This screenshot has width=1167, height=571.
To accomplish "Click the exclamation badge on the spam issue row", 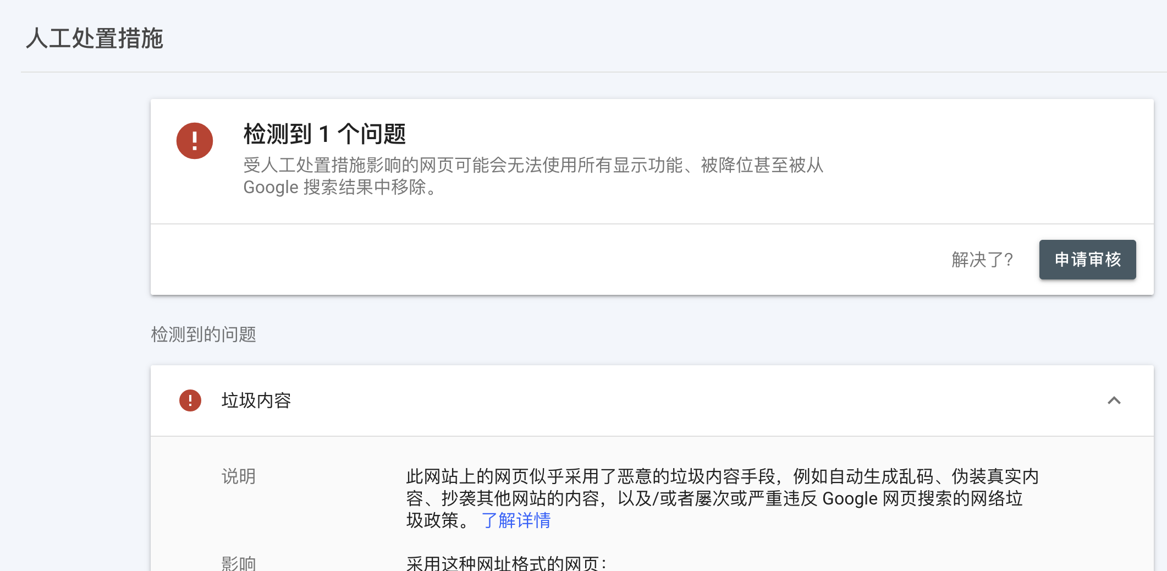I will (x=190, y=401).
